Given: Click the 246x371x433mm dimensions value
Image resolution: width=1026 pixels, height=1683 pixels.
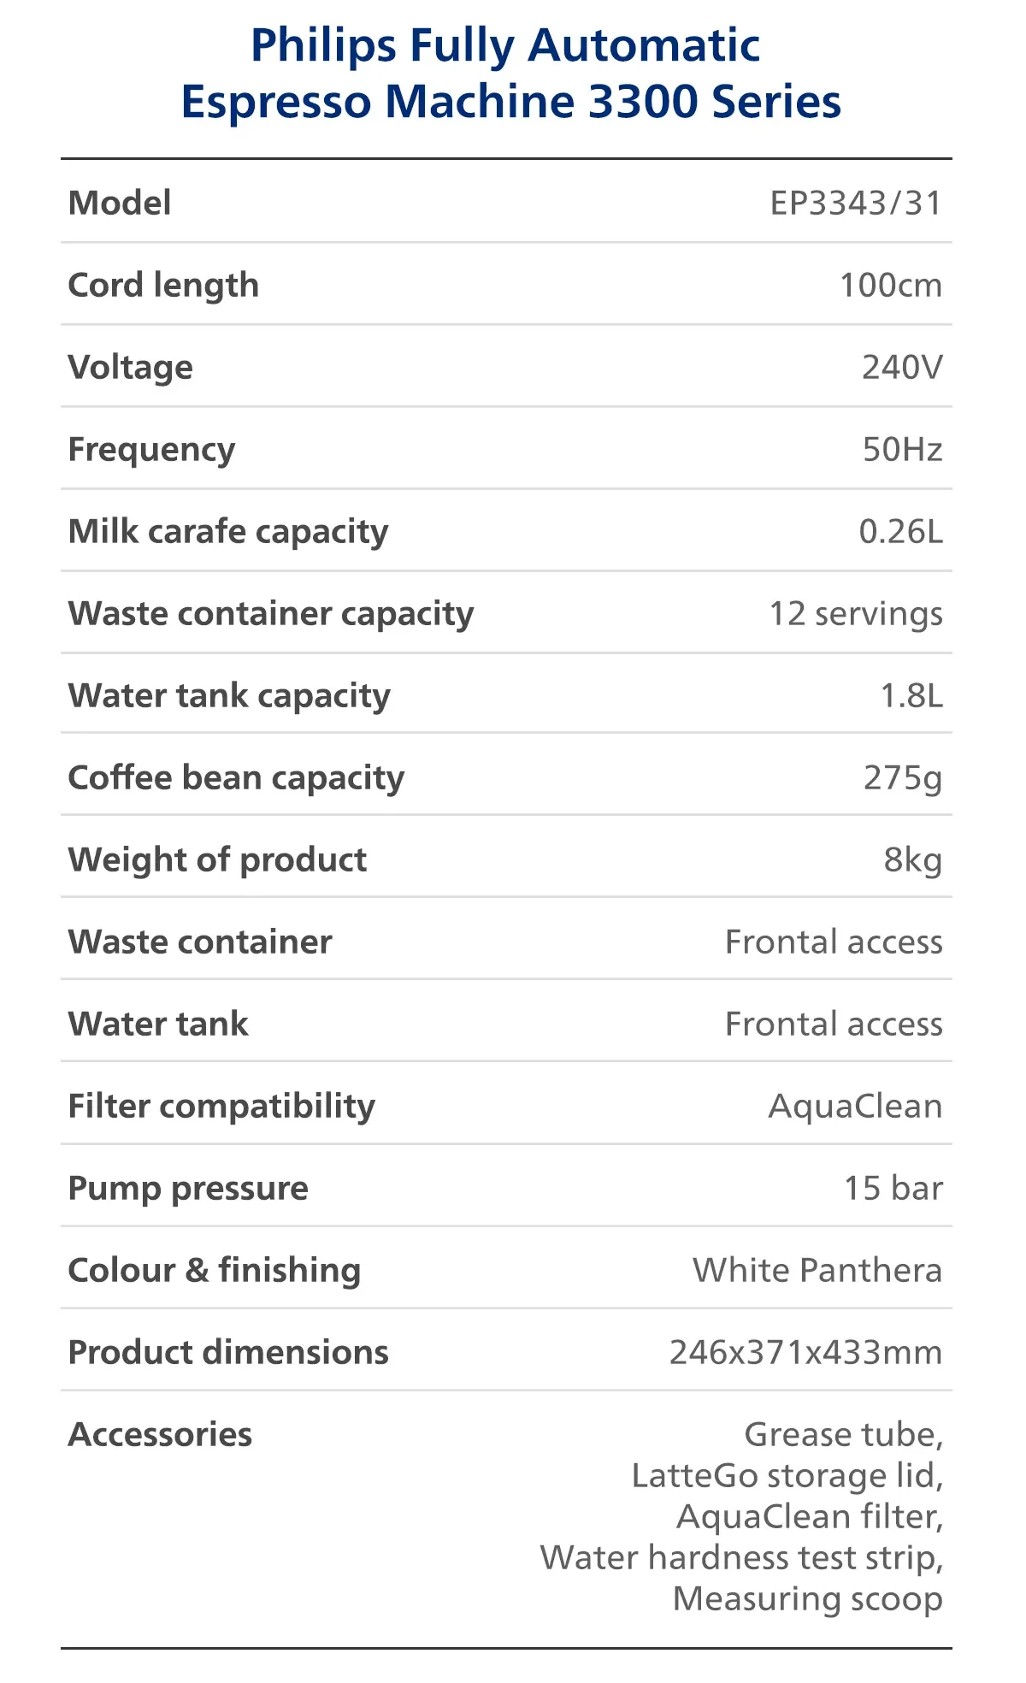Looking at the screenshot, I should click(x=805, y=1353).
